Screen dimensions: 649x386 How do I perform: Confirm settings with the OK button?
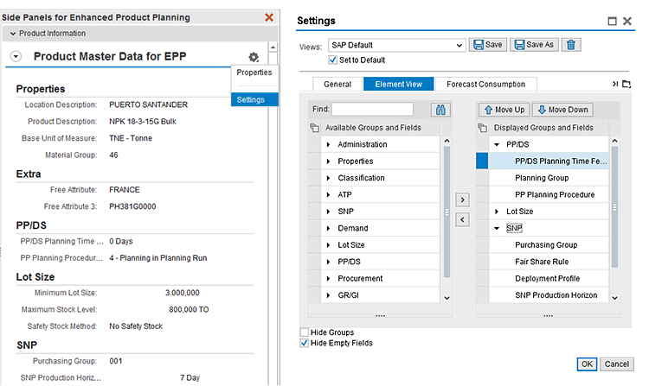(x=587, y=364)
